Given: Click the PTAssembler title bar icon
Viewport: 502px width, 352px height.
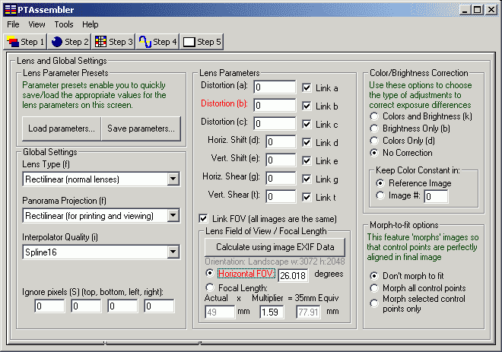Looking at the screenshot, I should pos(10,10).
